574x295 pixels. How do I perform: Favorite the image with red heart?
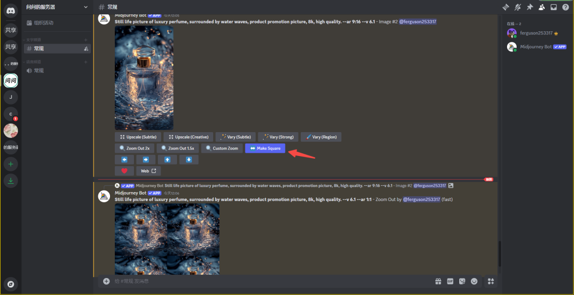point(124,171)
